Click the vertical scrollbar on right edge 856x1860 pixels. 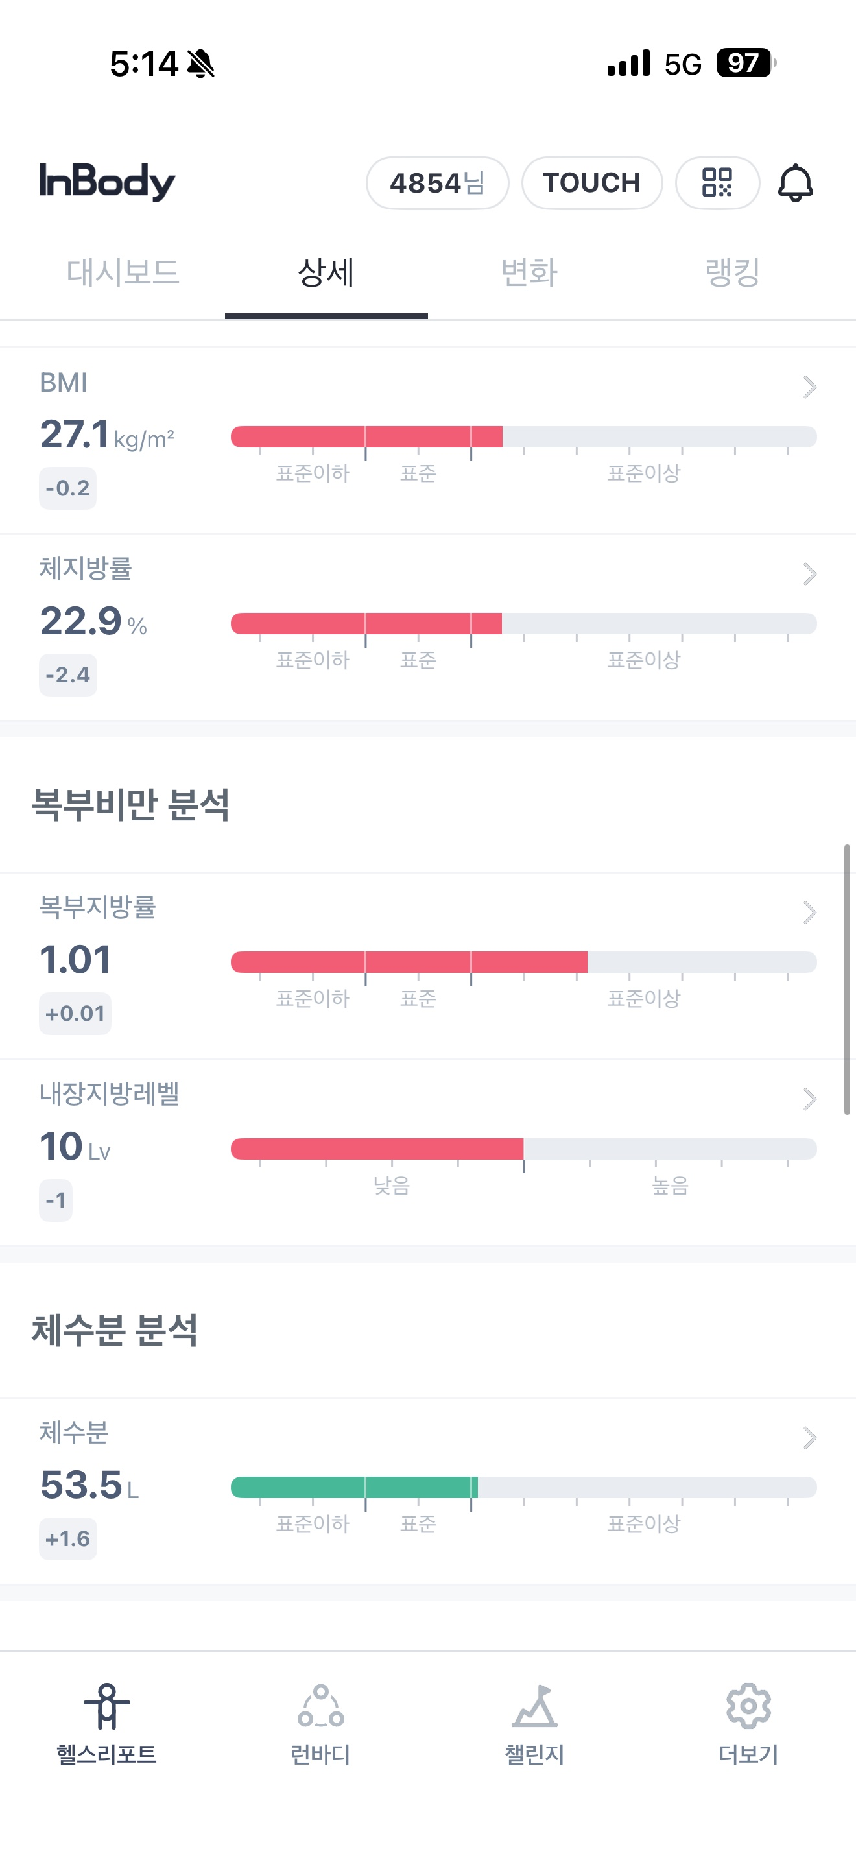[x=847, y=979]
